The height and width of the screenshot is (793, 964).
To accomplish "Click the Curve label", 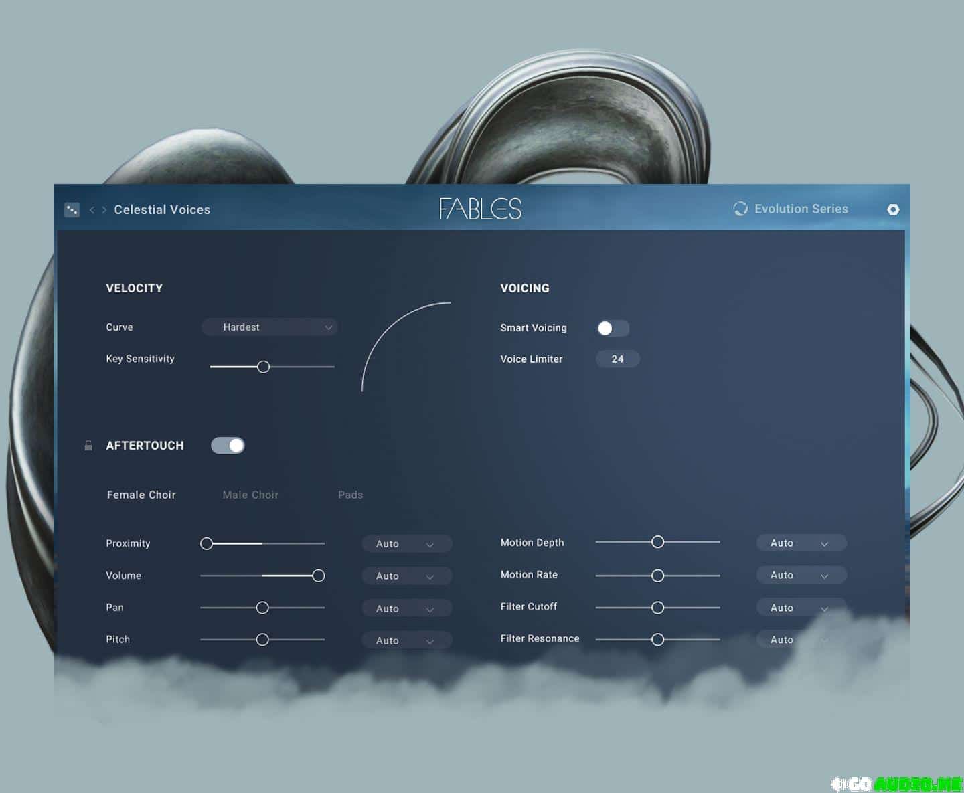I will click(x=119, y=327).
